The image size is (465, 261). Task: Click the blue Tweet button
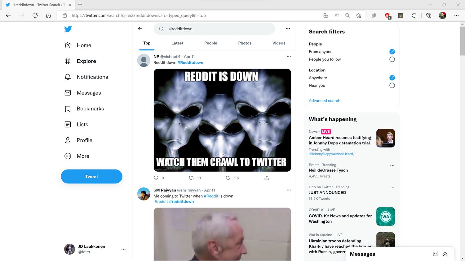tap(91, 176)
